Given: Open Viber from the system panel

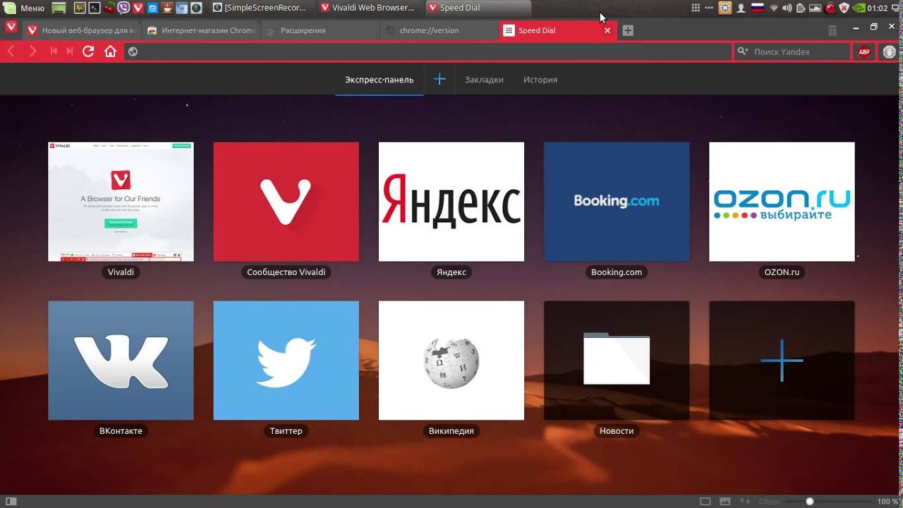Looking at the screenshot, I should point(123,8).
